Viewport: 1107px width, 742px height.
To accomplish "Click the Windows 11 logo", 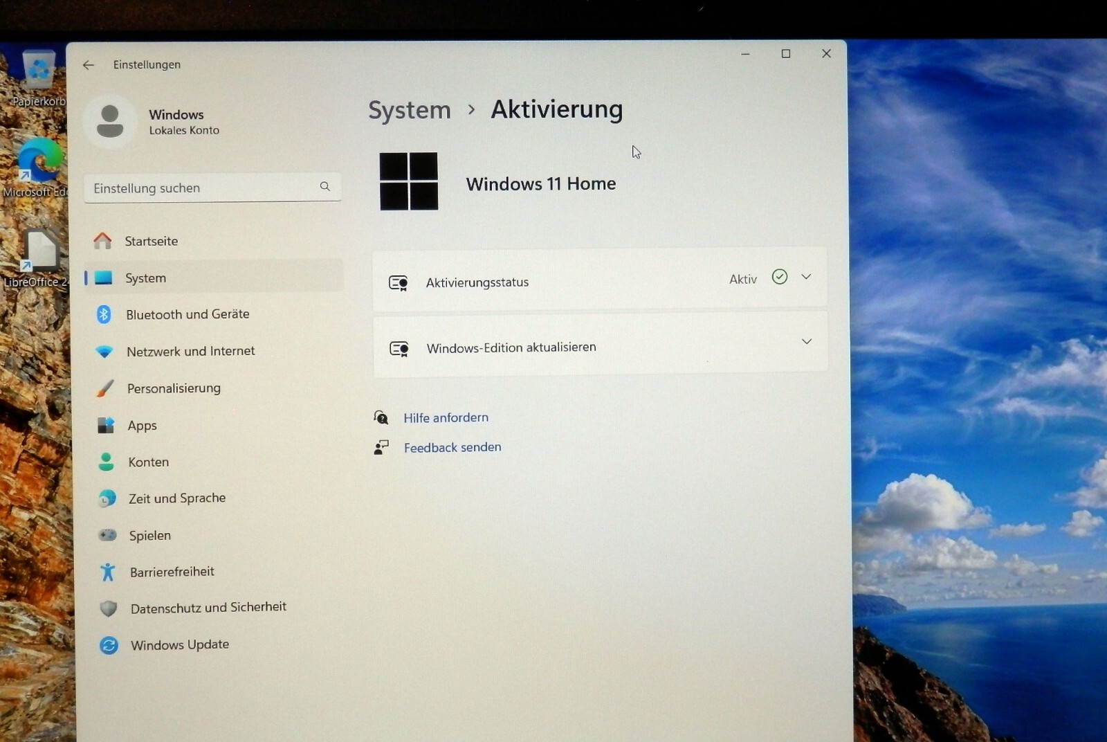I will pyautogui.click(x=409, y=181).
